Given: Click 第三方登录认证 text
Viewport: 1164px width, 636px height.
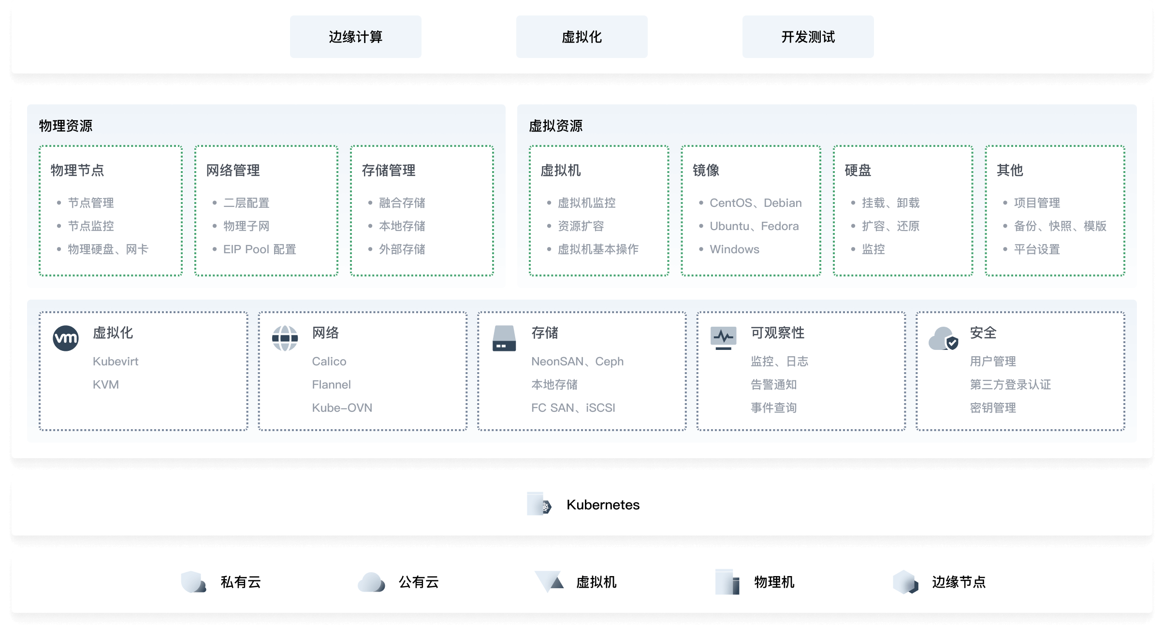Looking at the screenshot, I should 1010,385.
